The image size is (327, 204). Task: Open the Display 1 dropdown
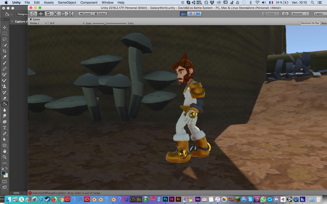38,23
